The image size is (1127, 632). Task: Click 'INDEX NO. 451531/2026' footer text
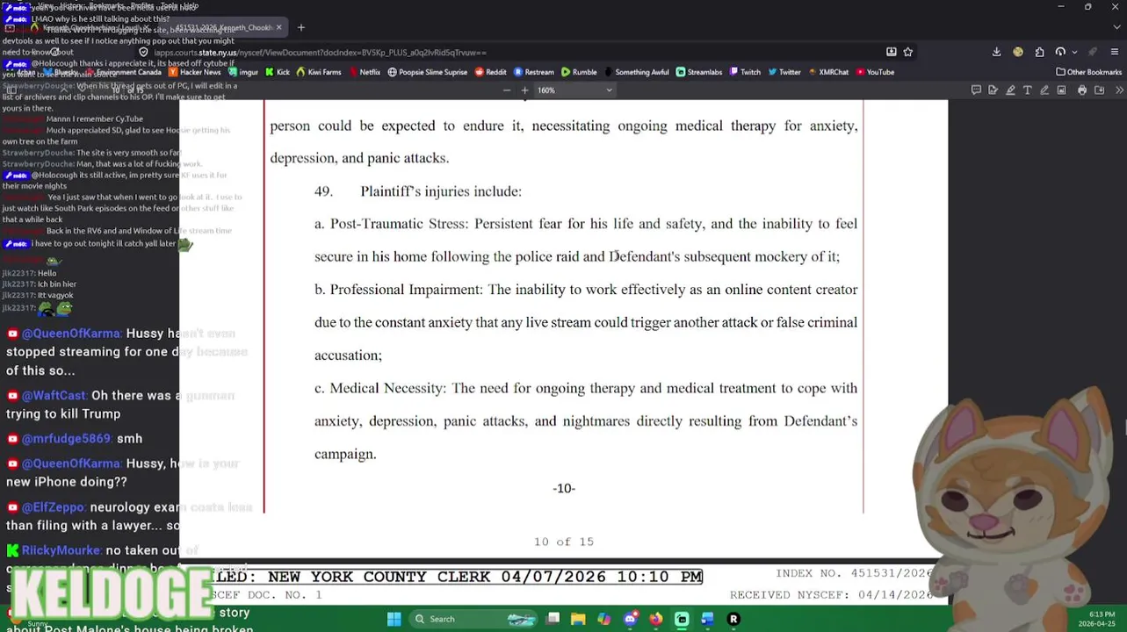point(854,573)
